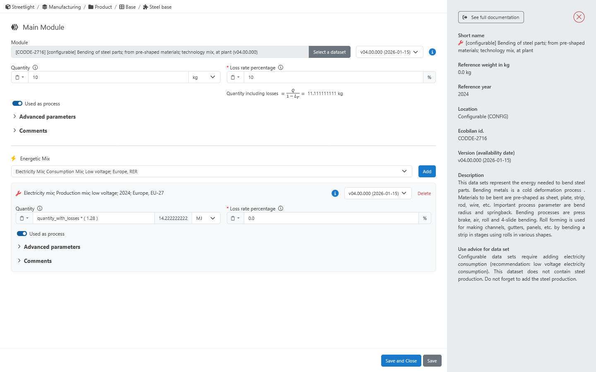The image size is (596, 372).
Task: Delete the Electricity mix EU-27 entry
Action: coord(424,193)
